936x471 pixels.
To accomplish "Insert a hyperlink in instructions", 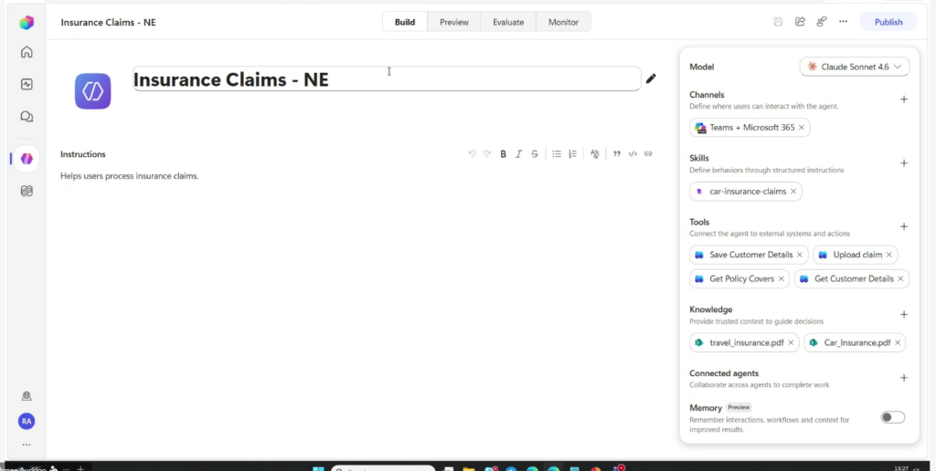I will tap(648, 154).
